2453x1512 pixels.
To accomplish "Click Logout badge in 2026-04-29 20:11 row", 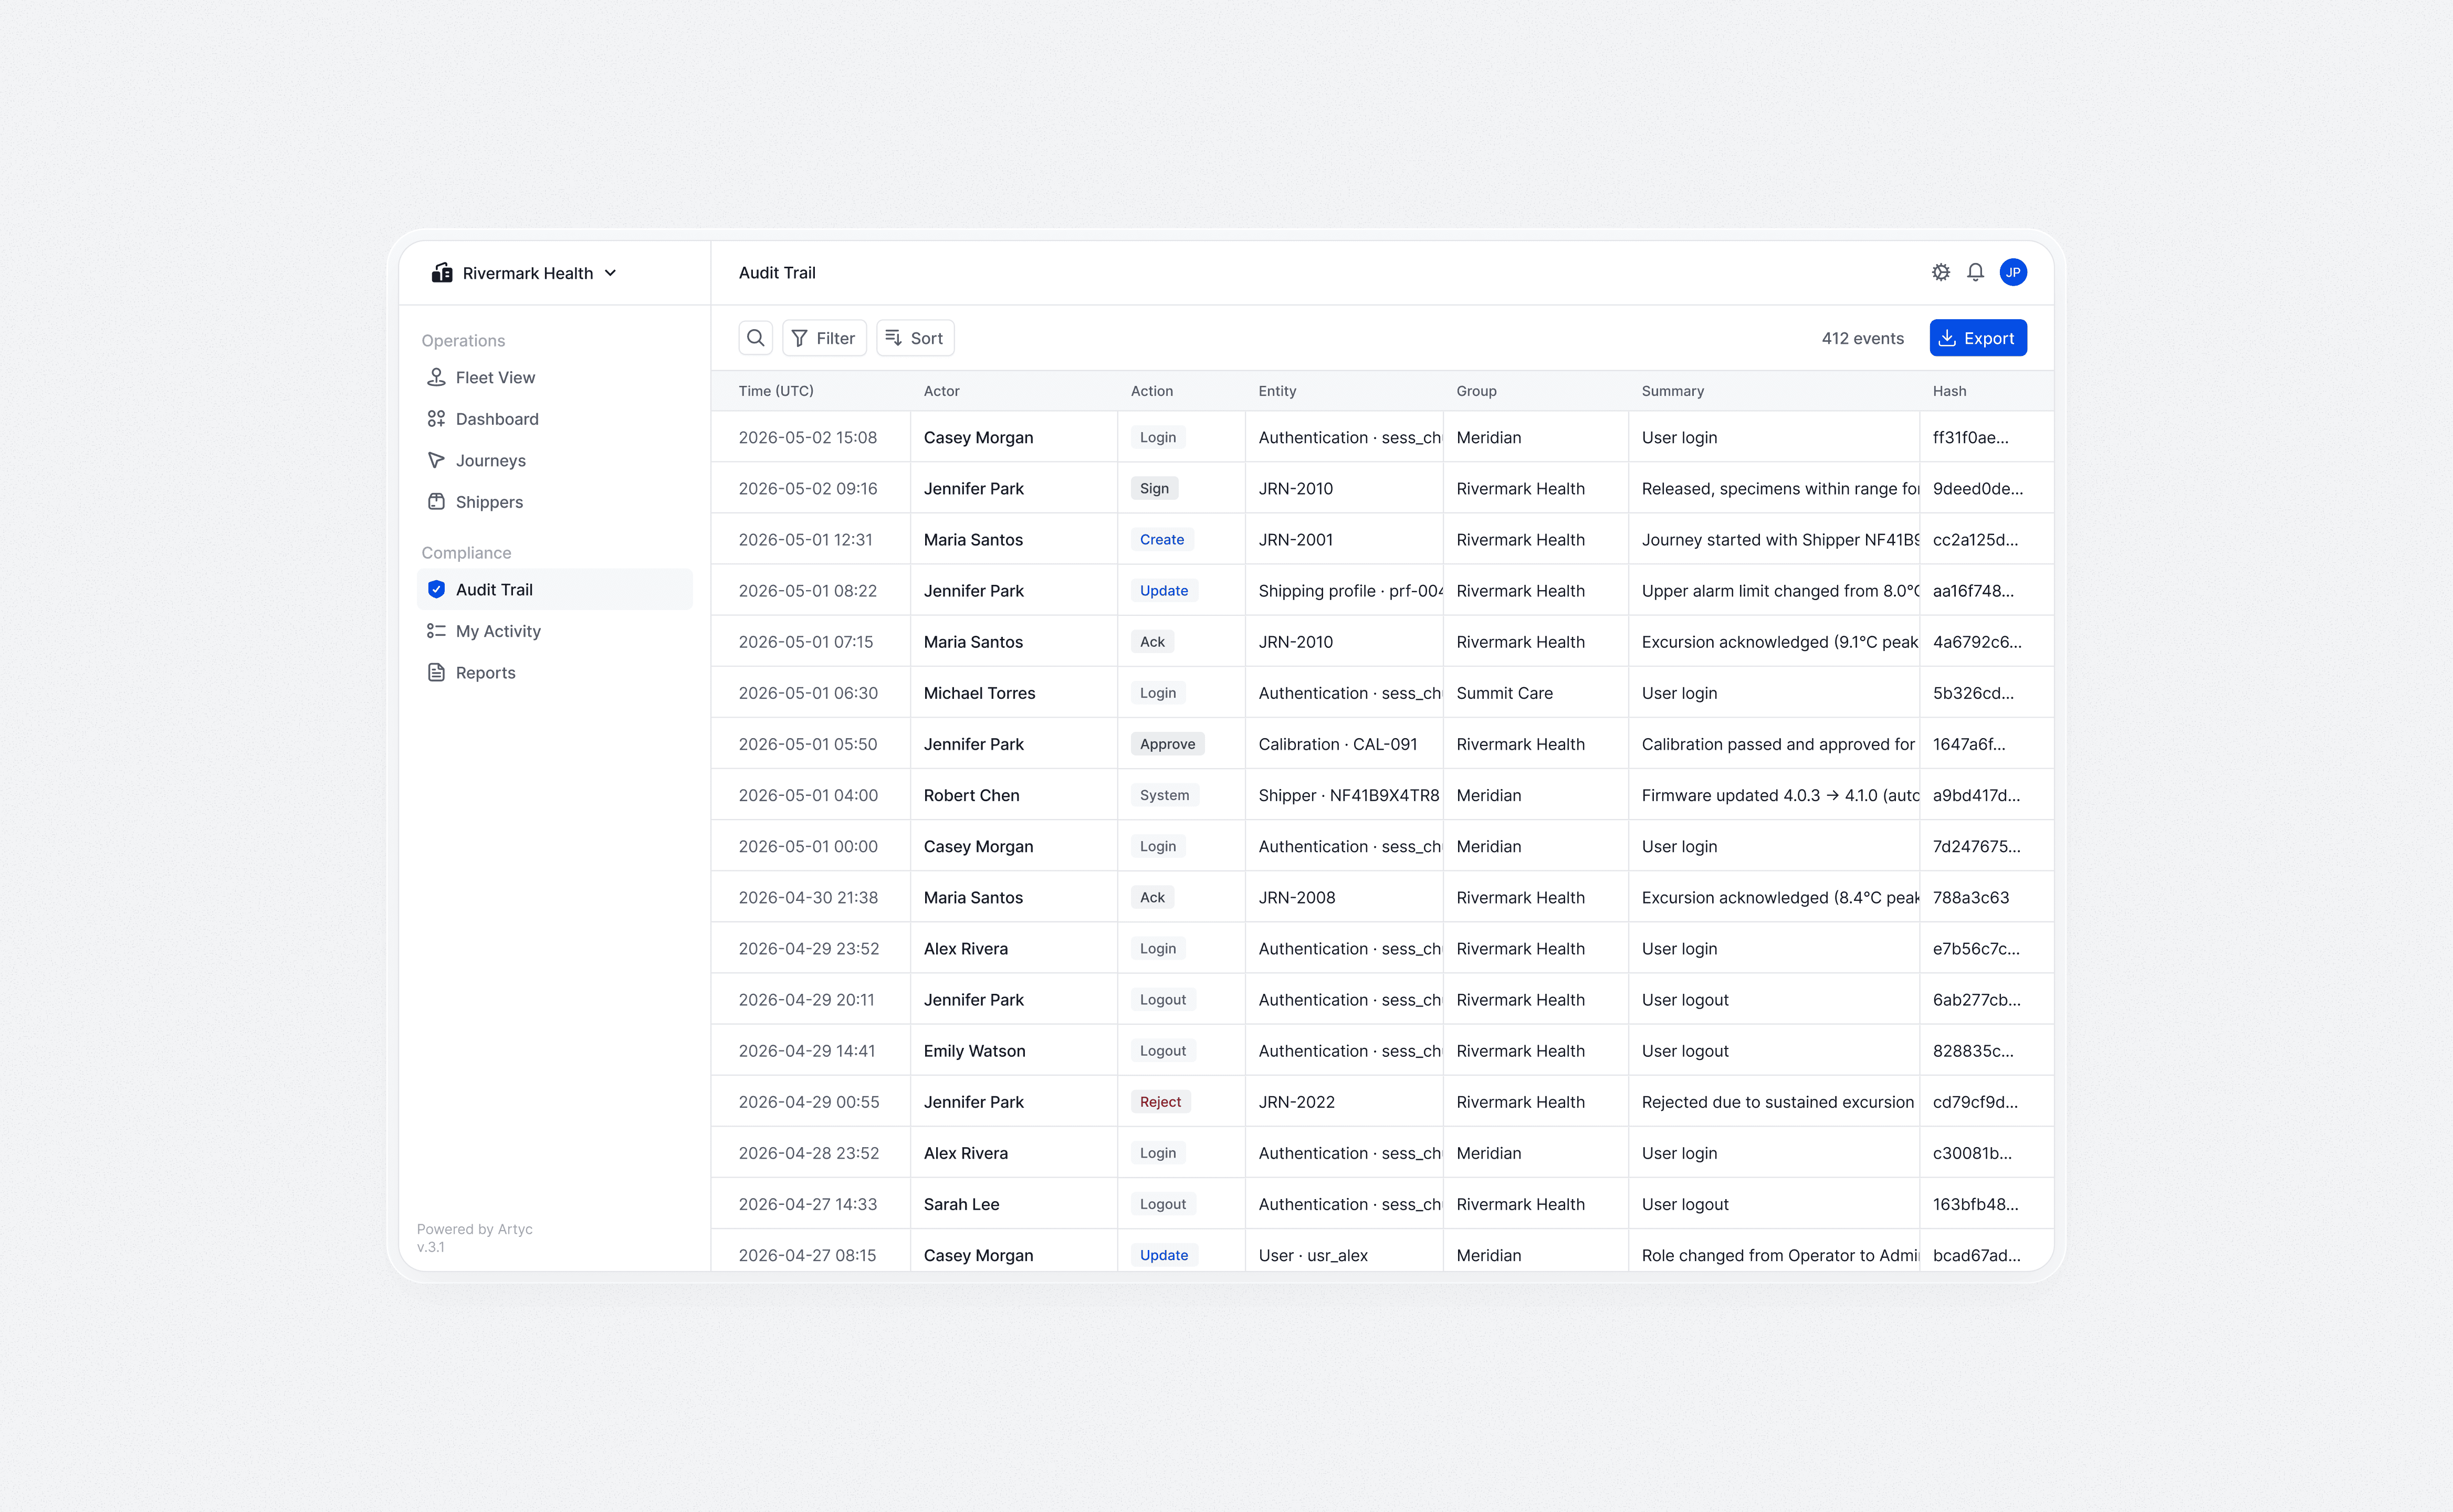I will tap(1163, 1000).
